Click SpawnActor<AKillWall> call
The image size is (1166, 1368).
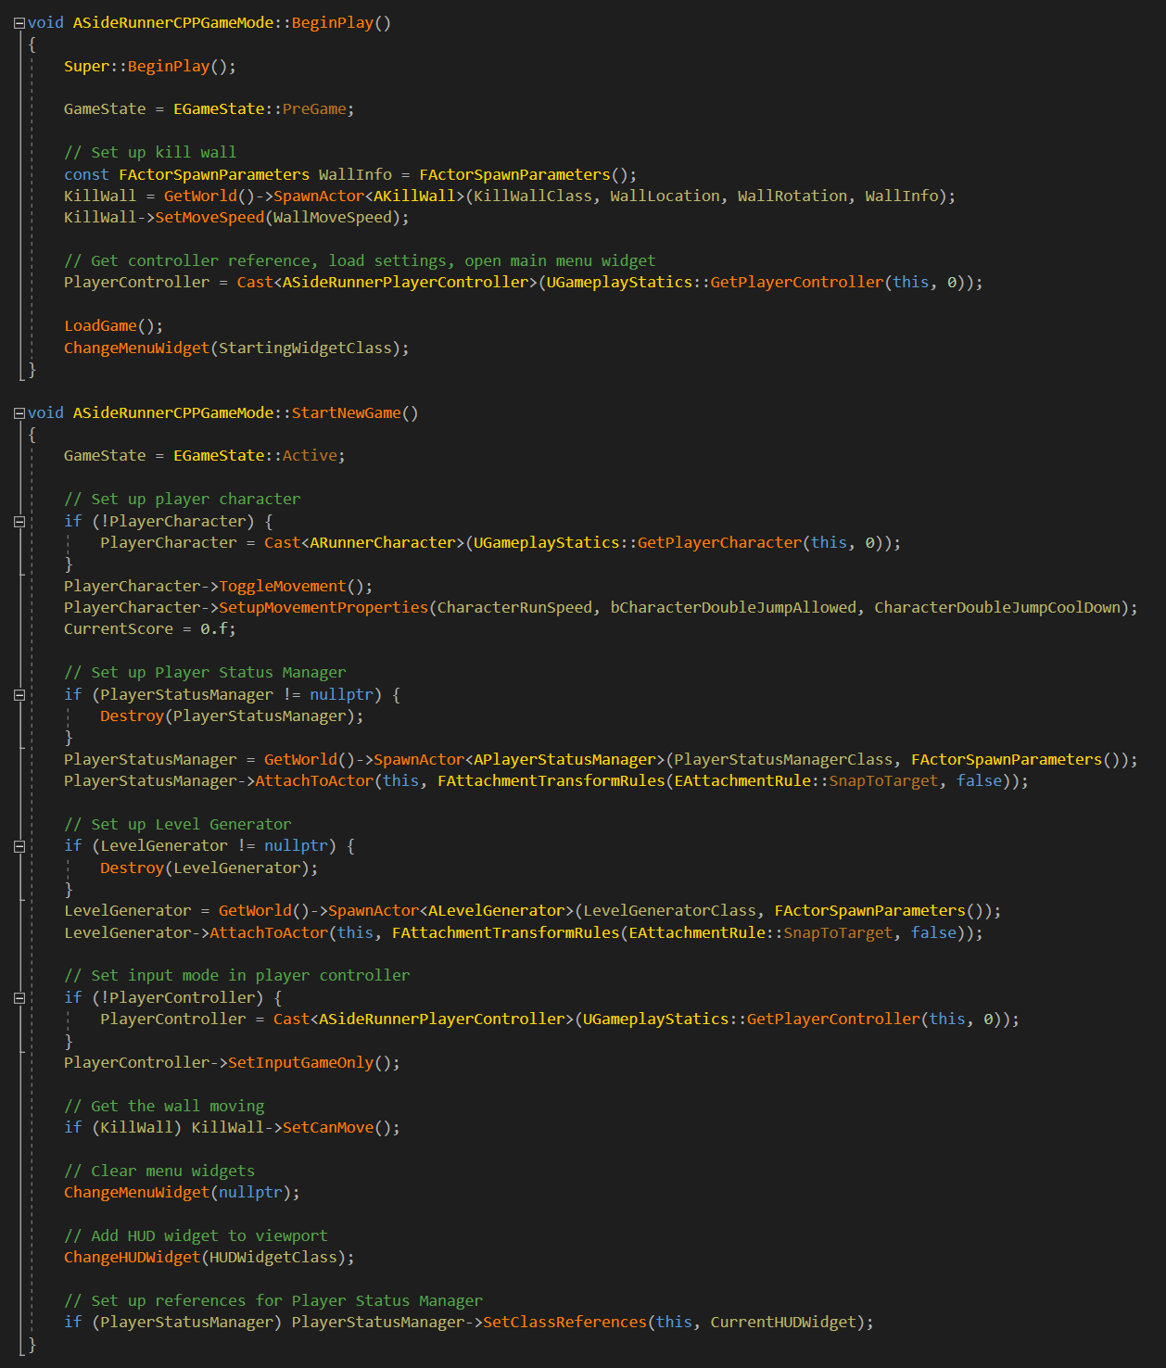(369, 196)
